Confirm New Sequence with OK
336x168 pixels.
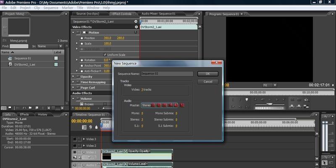(x=207, y=74)
